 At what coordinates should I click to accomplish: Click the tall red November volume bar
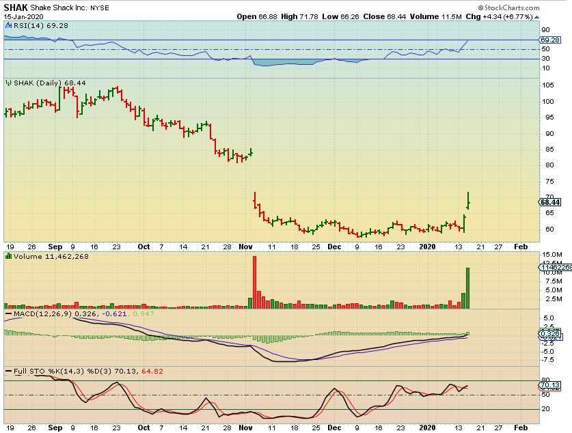point(254,281)
